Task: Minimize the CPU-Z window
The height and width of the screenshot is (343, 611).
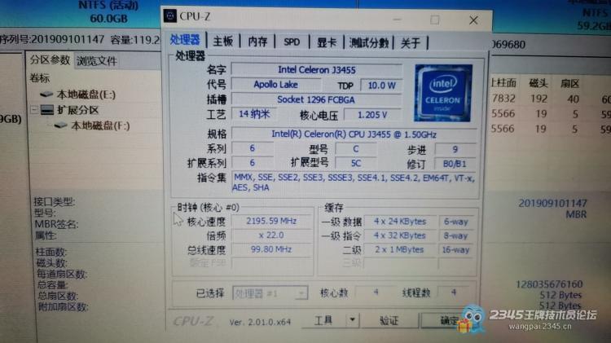Action: click(397, 19)
